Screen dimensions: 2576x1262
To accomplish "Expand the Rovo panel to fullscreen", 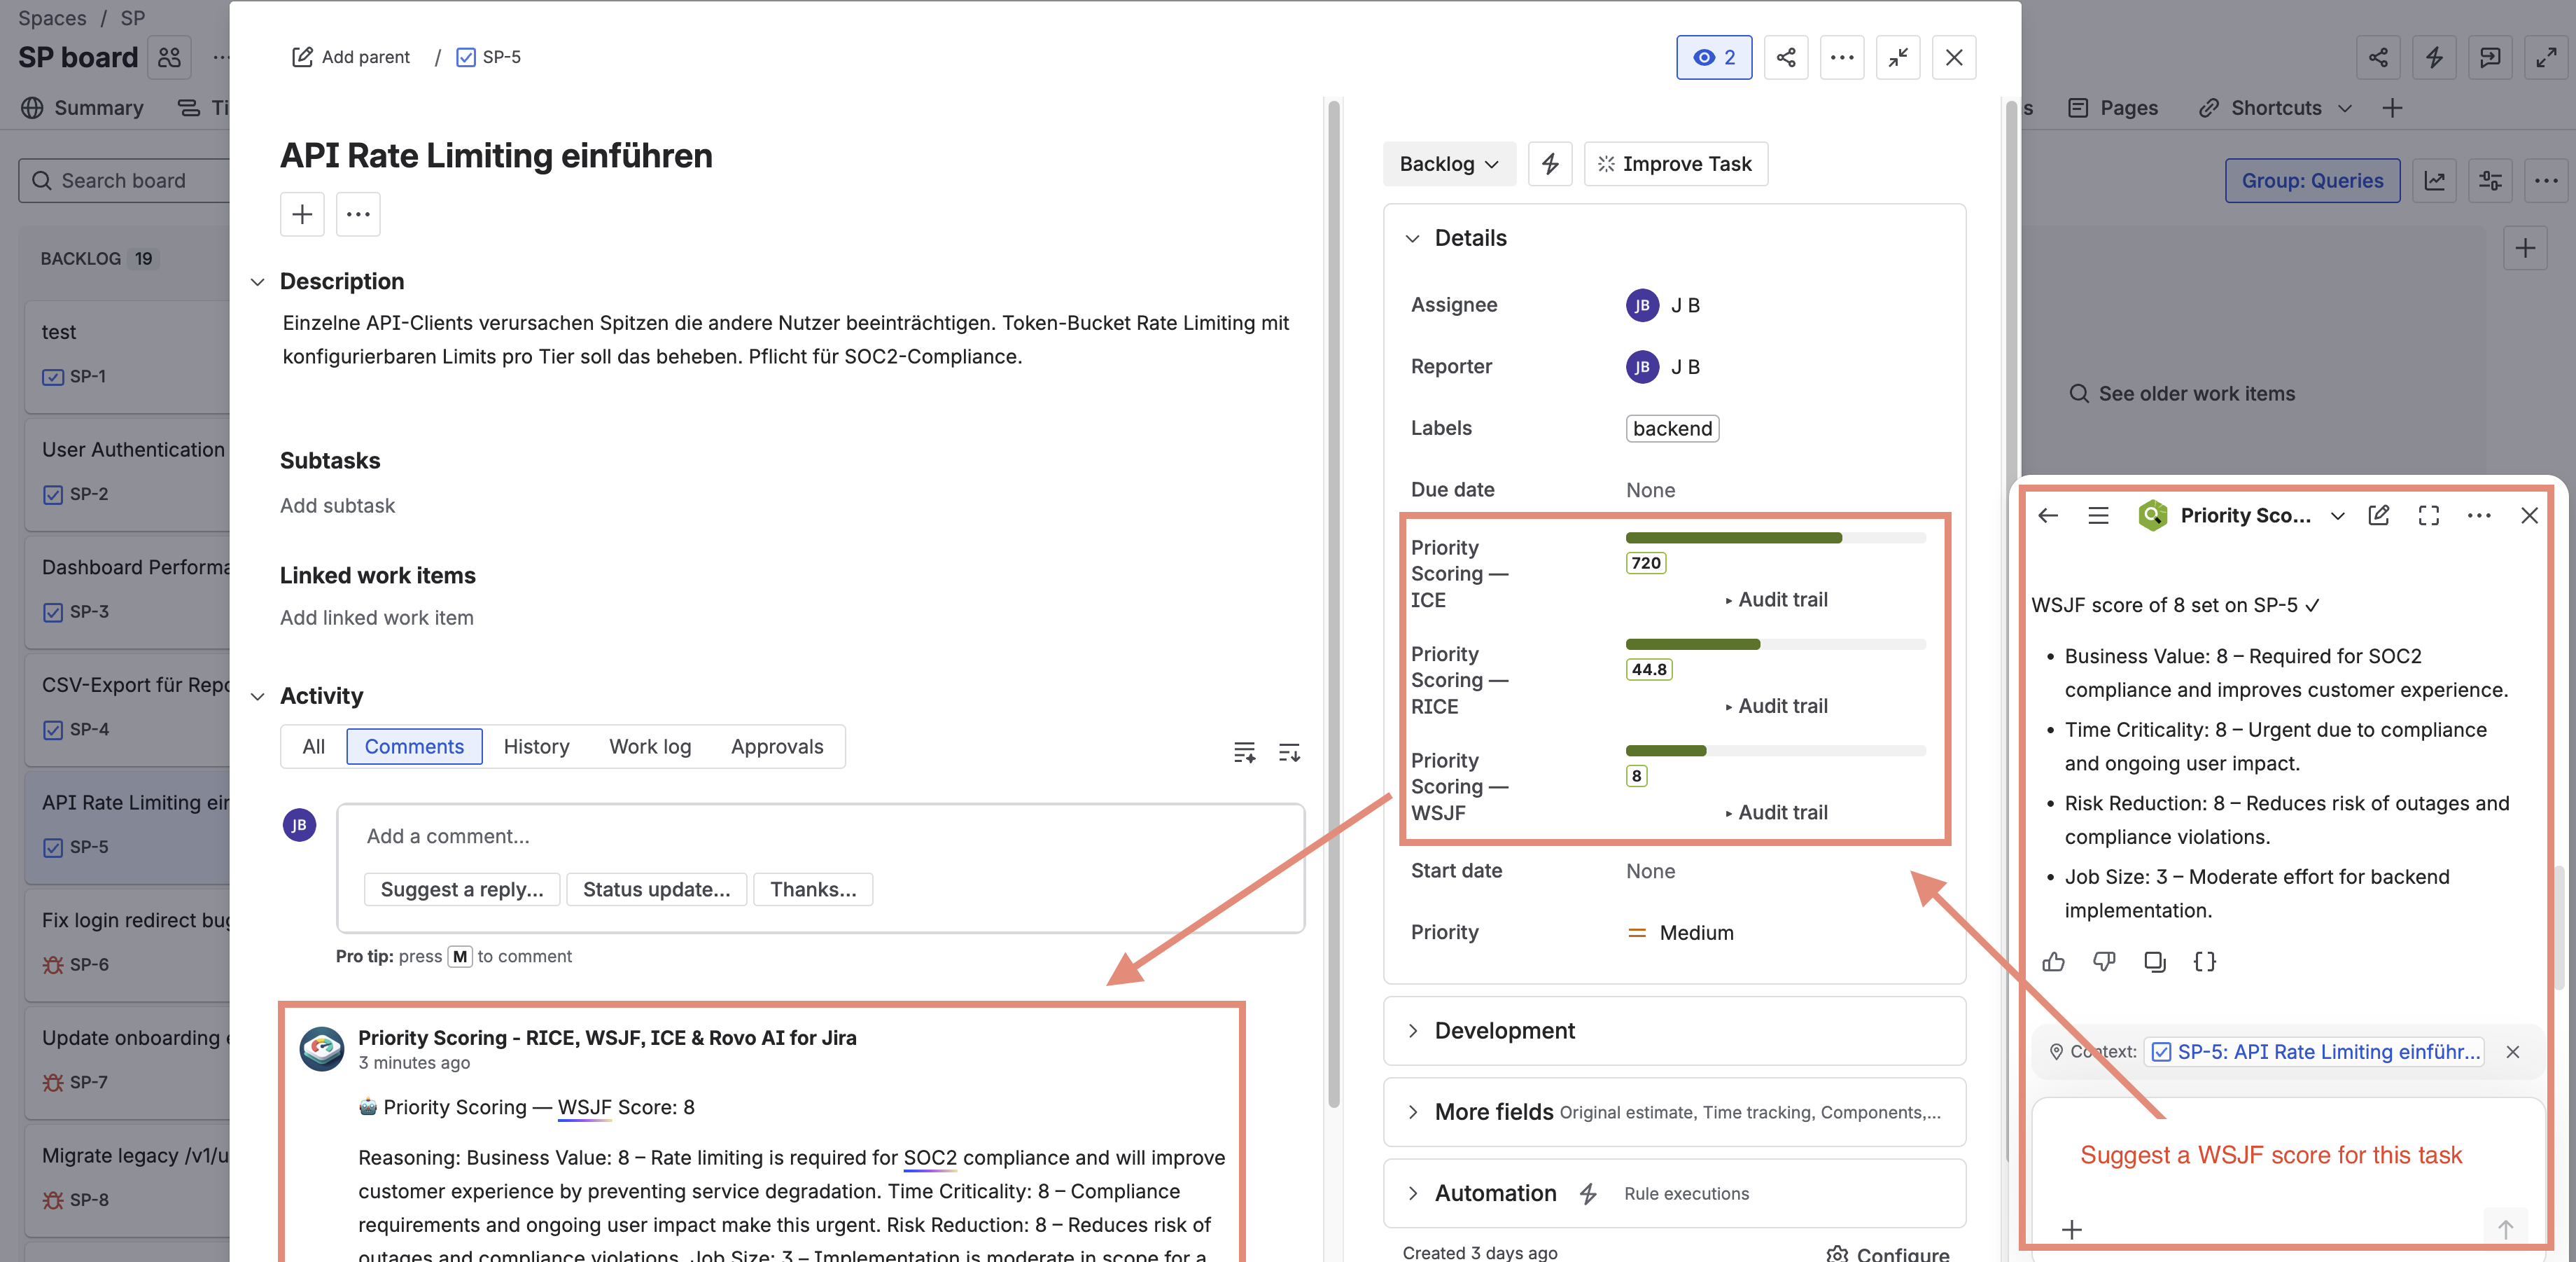I will click(x=2429, y=515).
